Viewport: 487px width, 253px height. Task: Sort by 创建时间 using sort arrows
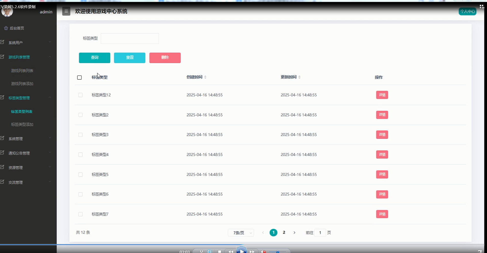pos(205,77)
